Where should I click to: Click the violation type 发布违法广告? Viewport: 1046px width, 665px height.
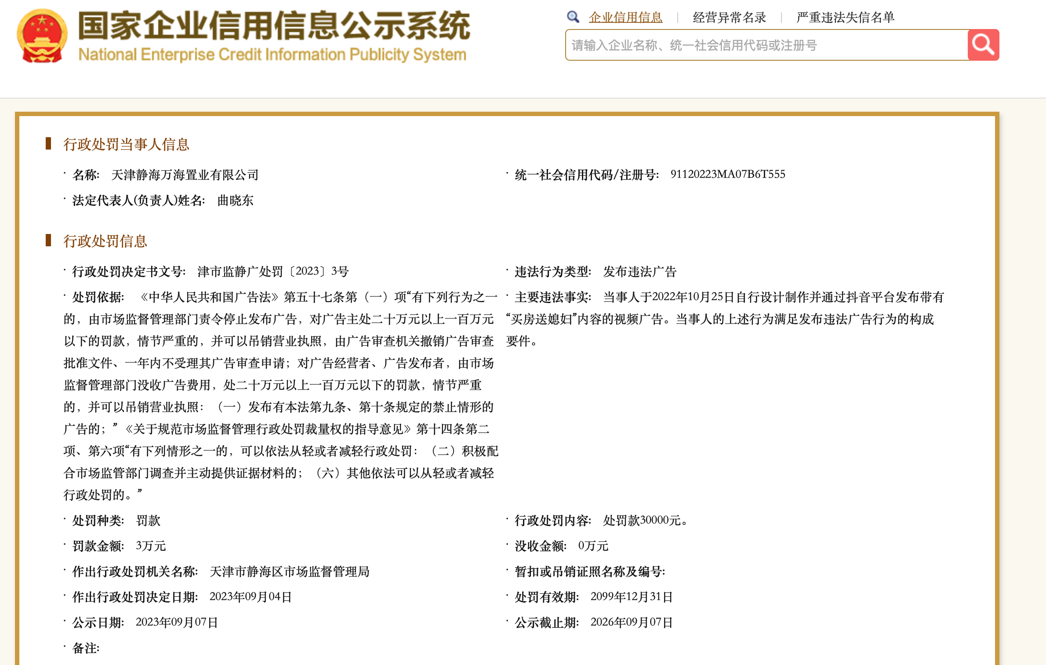[639, 272]
